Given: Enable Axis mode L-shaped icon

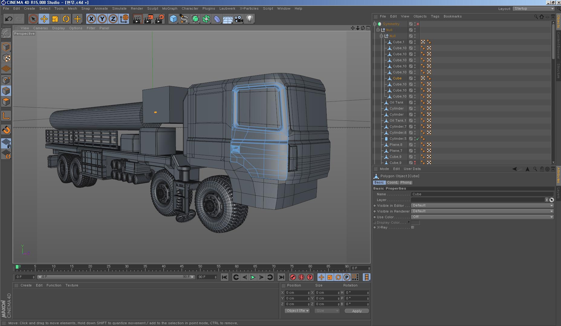Looking at the screenshot, I should [6, 116].
